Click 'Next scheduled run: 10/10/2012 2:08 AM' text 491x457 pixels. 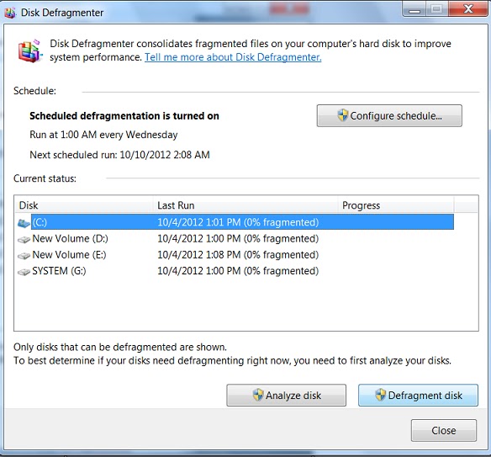click(119, 155)
